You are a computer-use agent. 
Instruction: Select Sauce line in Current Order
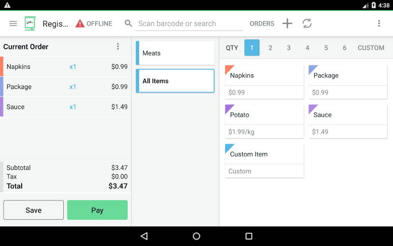coord(65,107)
